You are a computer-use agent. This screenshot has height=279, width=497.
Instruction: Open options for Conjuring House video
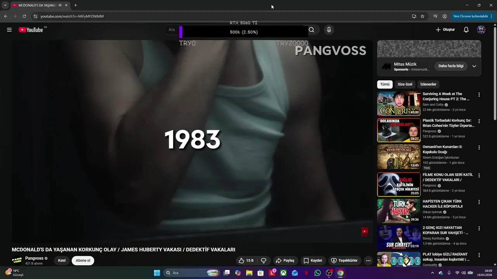click(x=479, y=95)
